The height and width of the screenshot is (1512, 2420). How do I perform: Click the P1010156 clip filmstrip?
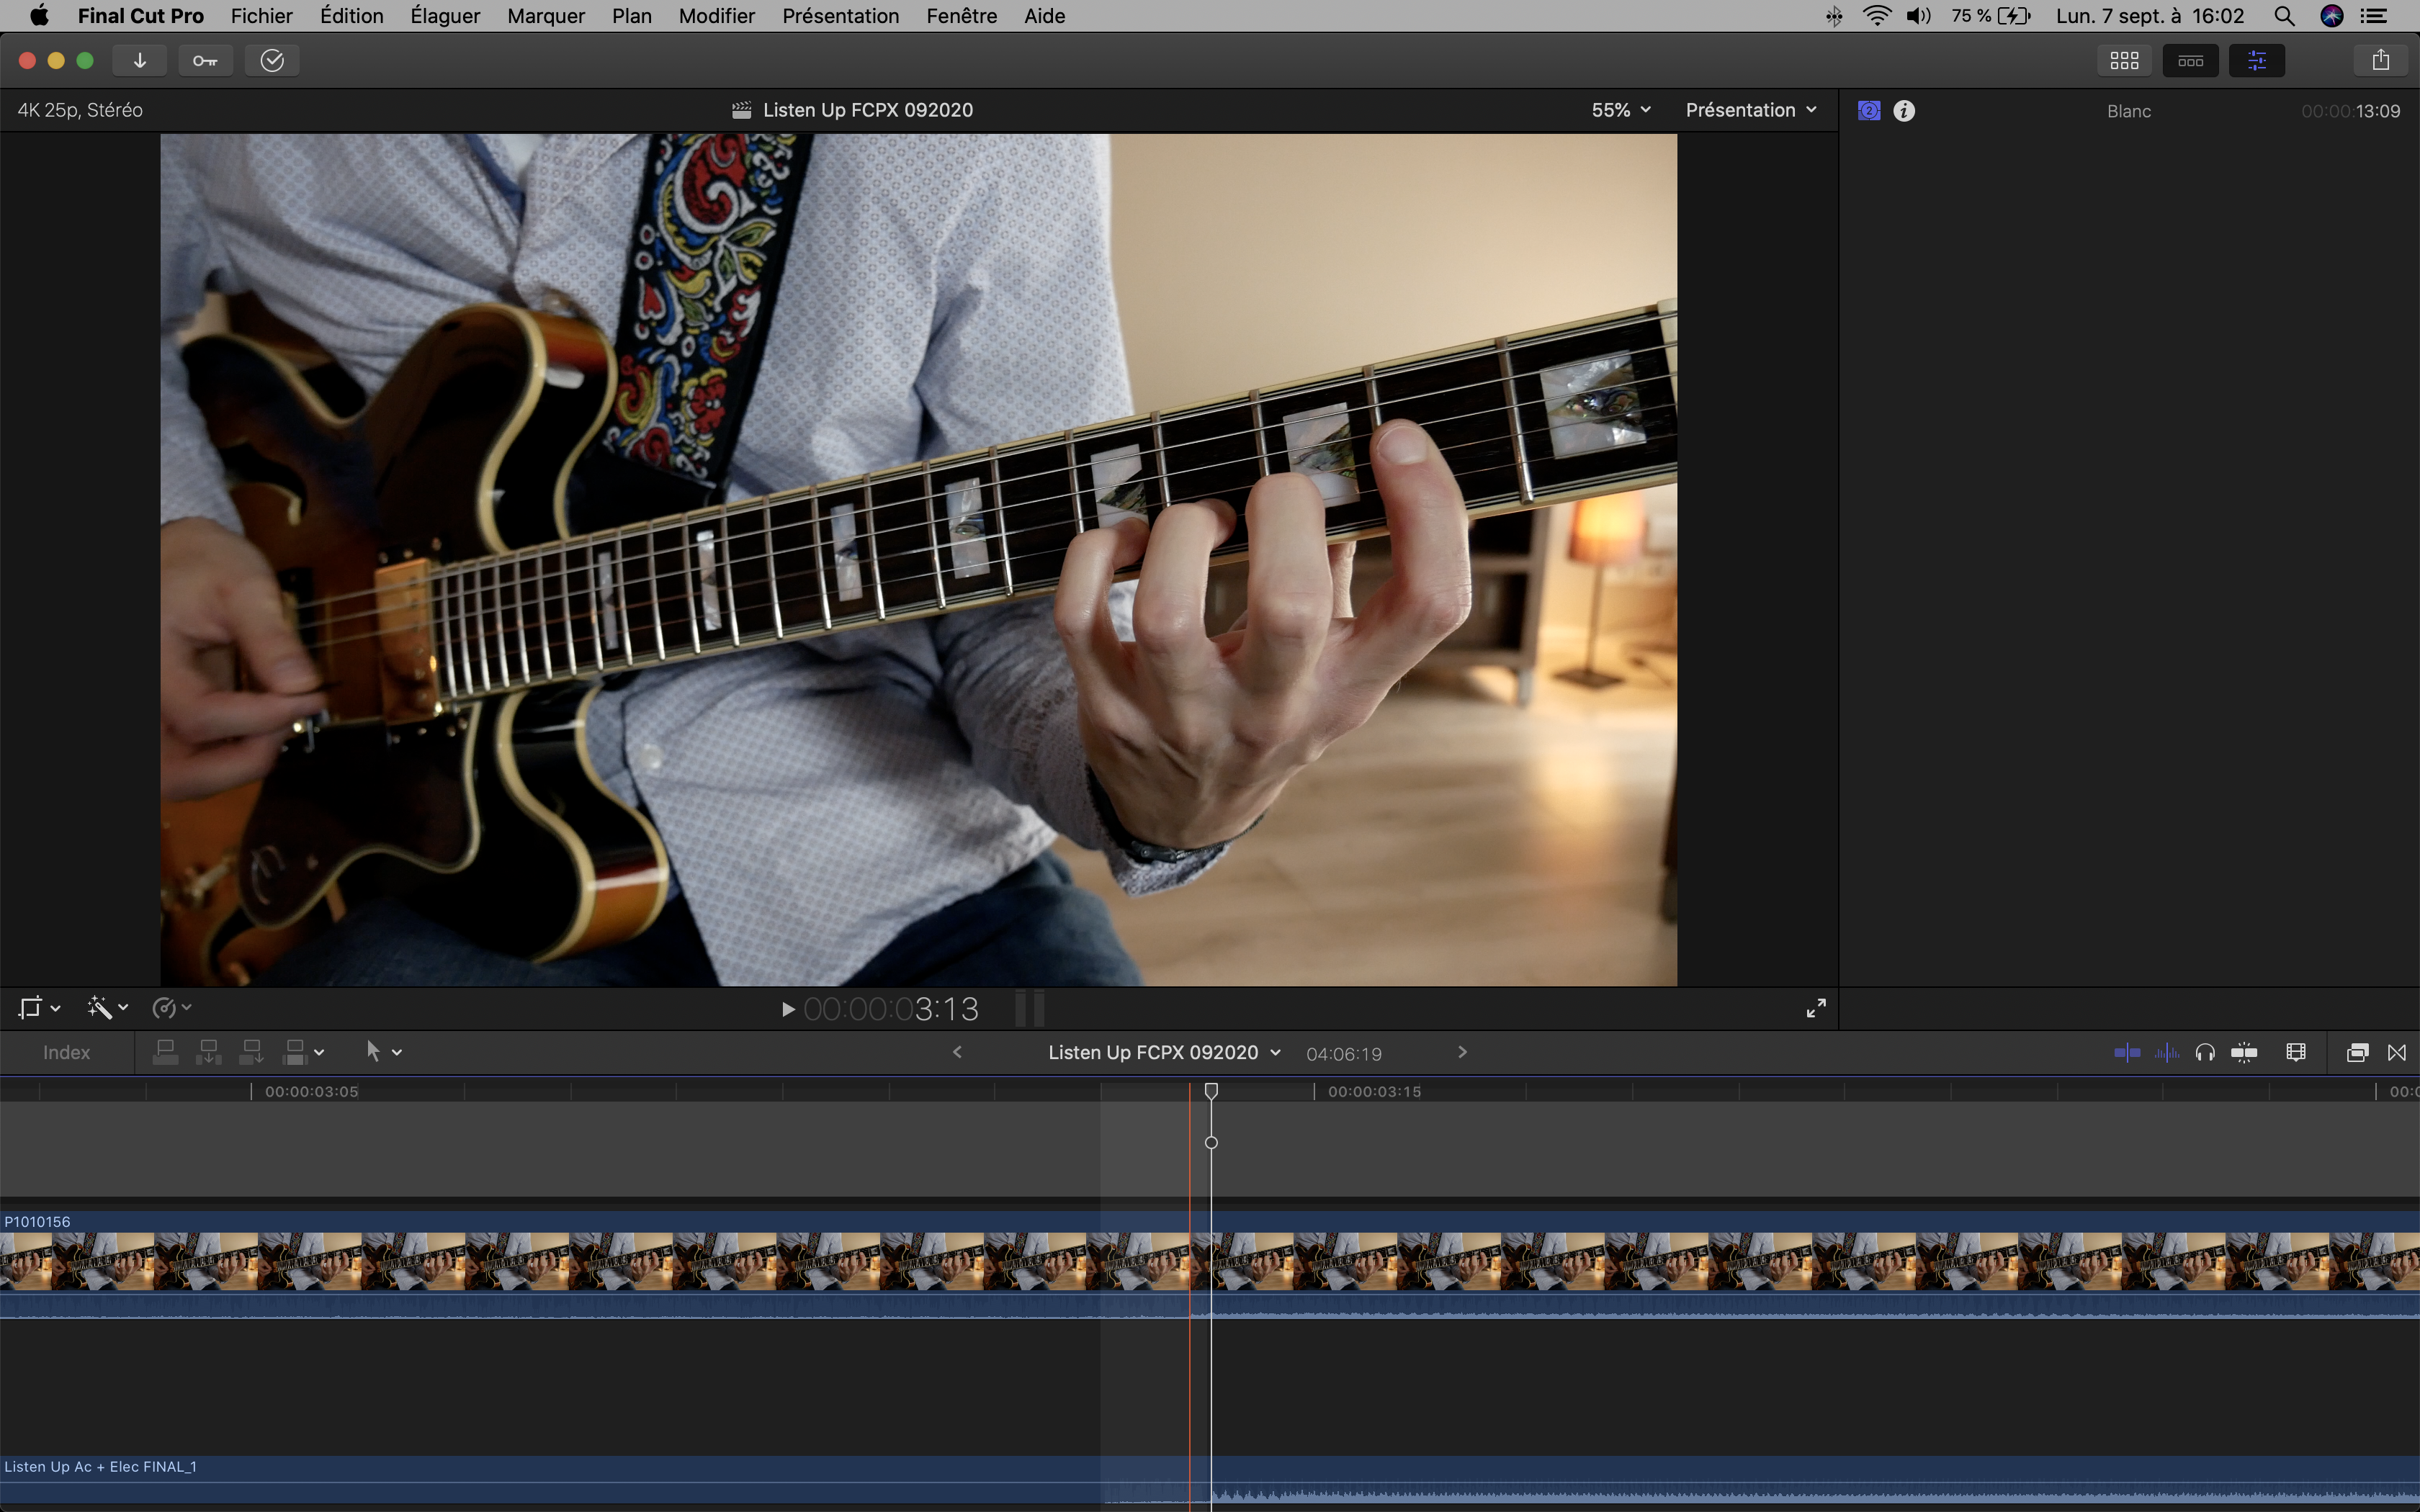coord(600,1262)
